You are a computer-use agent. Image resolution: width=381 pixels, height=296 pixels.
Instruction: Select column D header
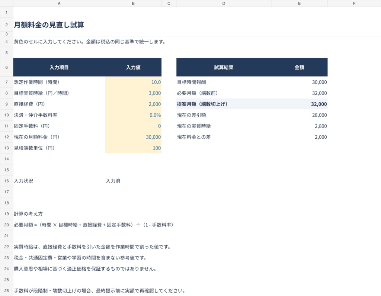click(224, 3)
